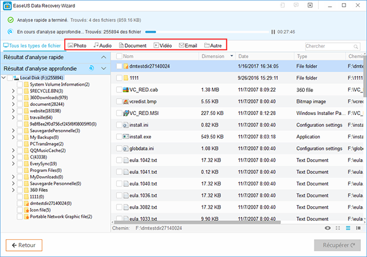Image resolution: width=367 pixels, height=257 pixels.
Task: Click the quick scan completed checkmark icon
Action: click(x=10, y=20)
